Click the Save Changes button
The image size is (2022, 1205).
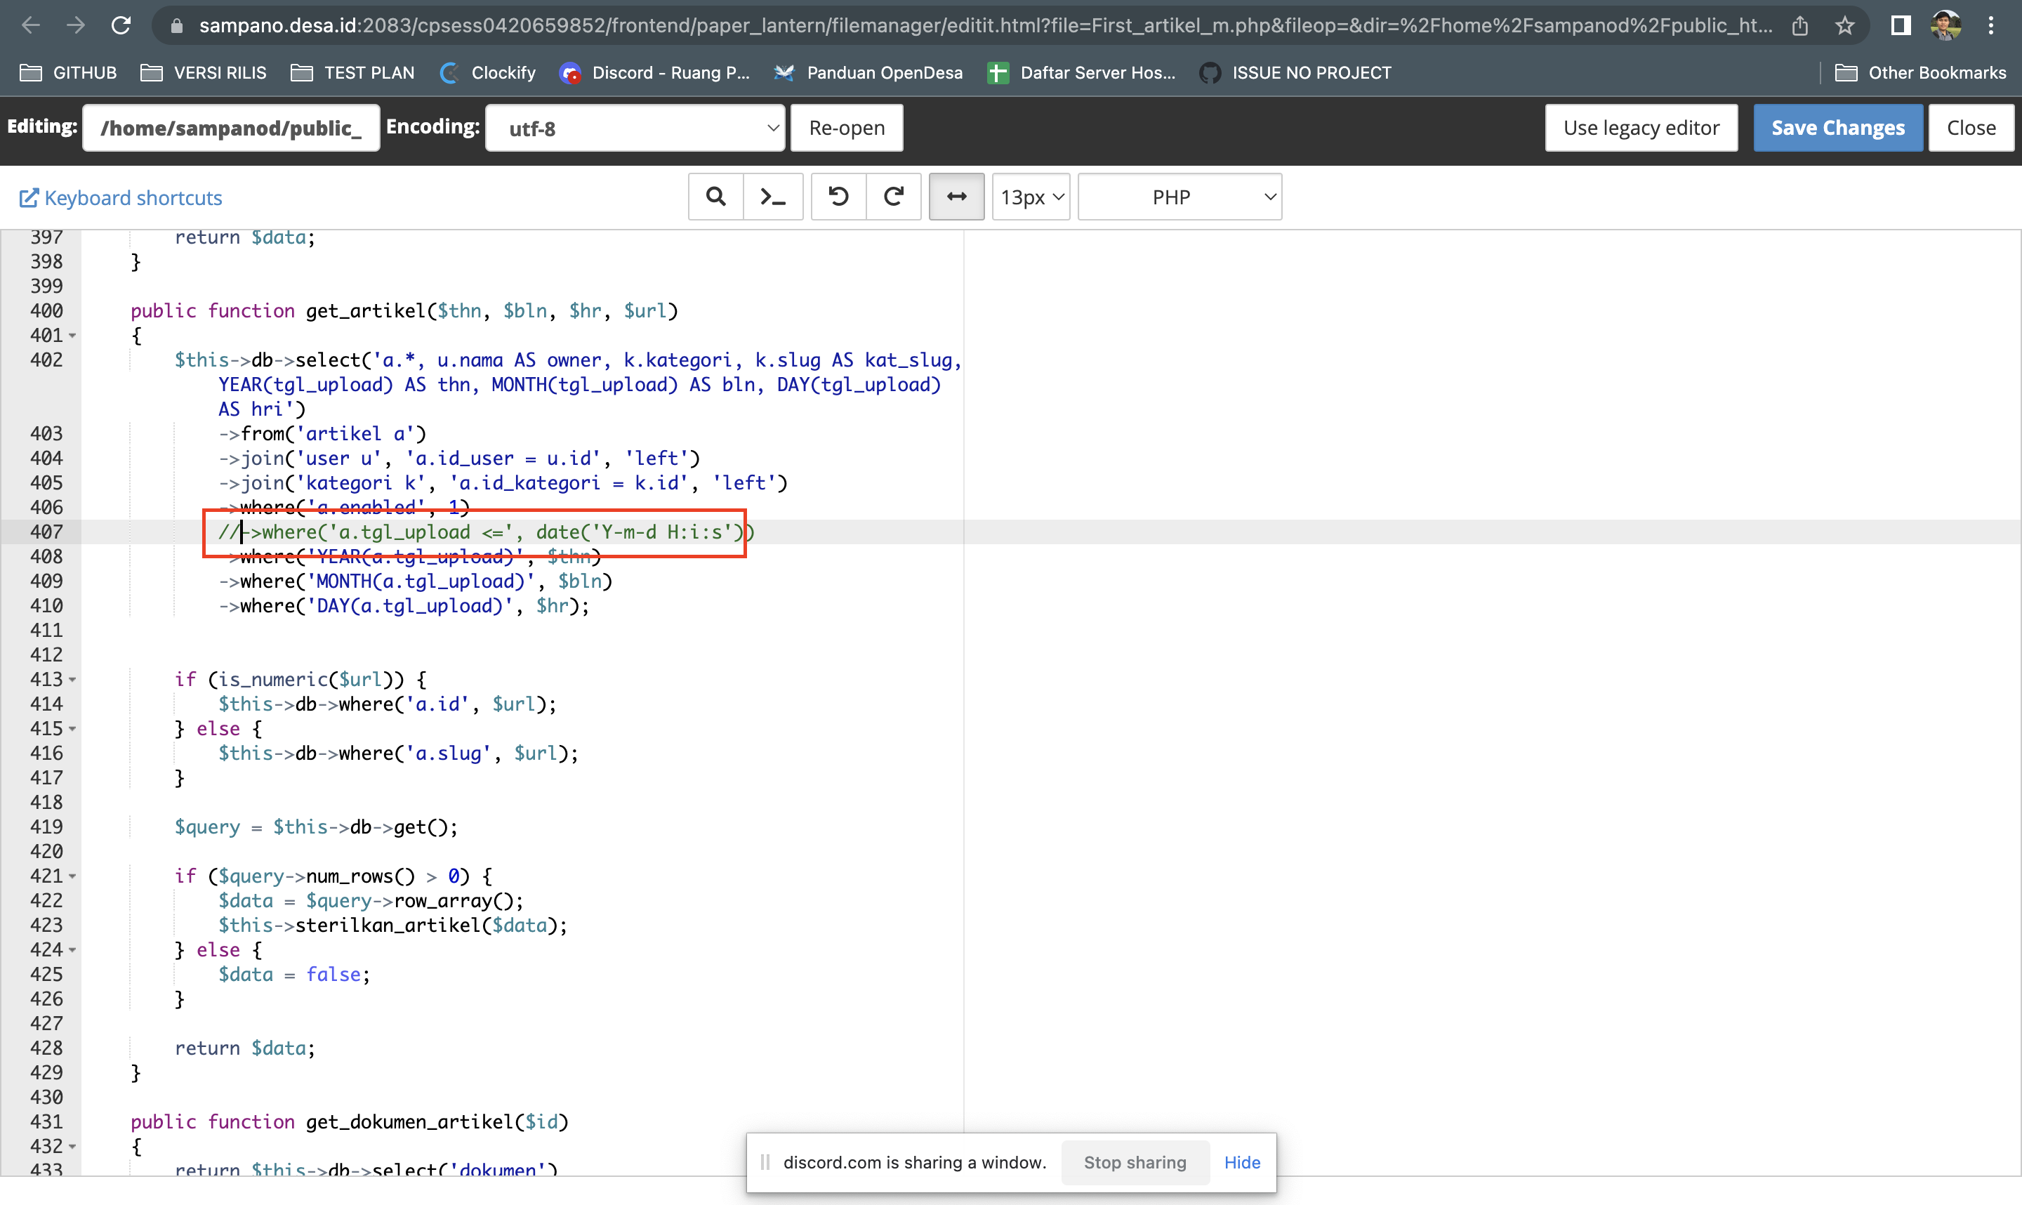1837,128
